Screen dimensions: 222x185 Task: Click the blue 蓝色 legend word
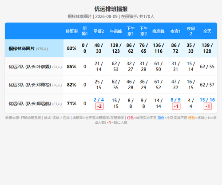(x=161, y=118)
